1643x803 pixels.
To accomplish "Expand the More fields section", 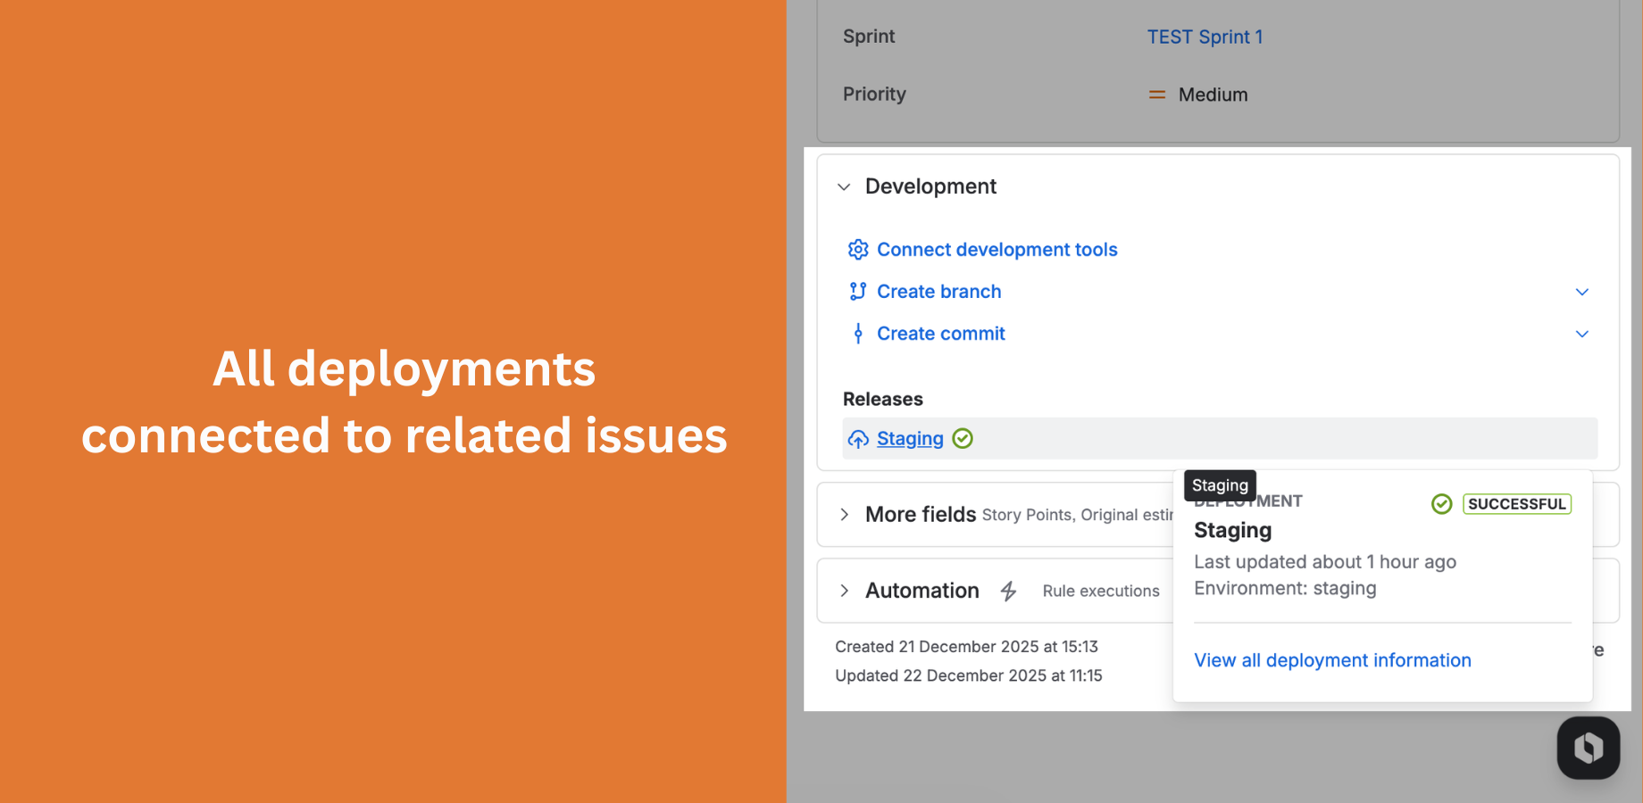I will click(843, 515).
